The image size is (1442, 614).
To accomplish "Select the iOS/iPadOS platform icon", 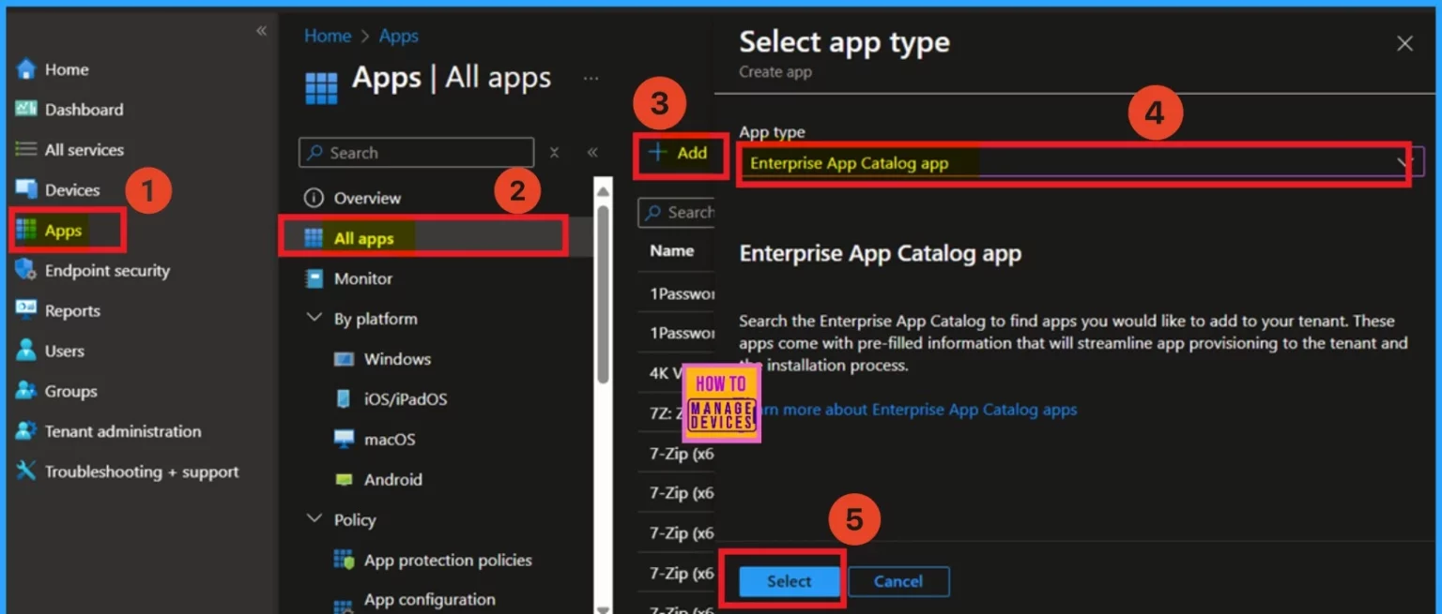I will 345,399.
